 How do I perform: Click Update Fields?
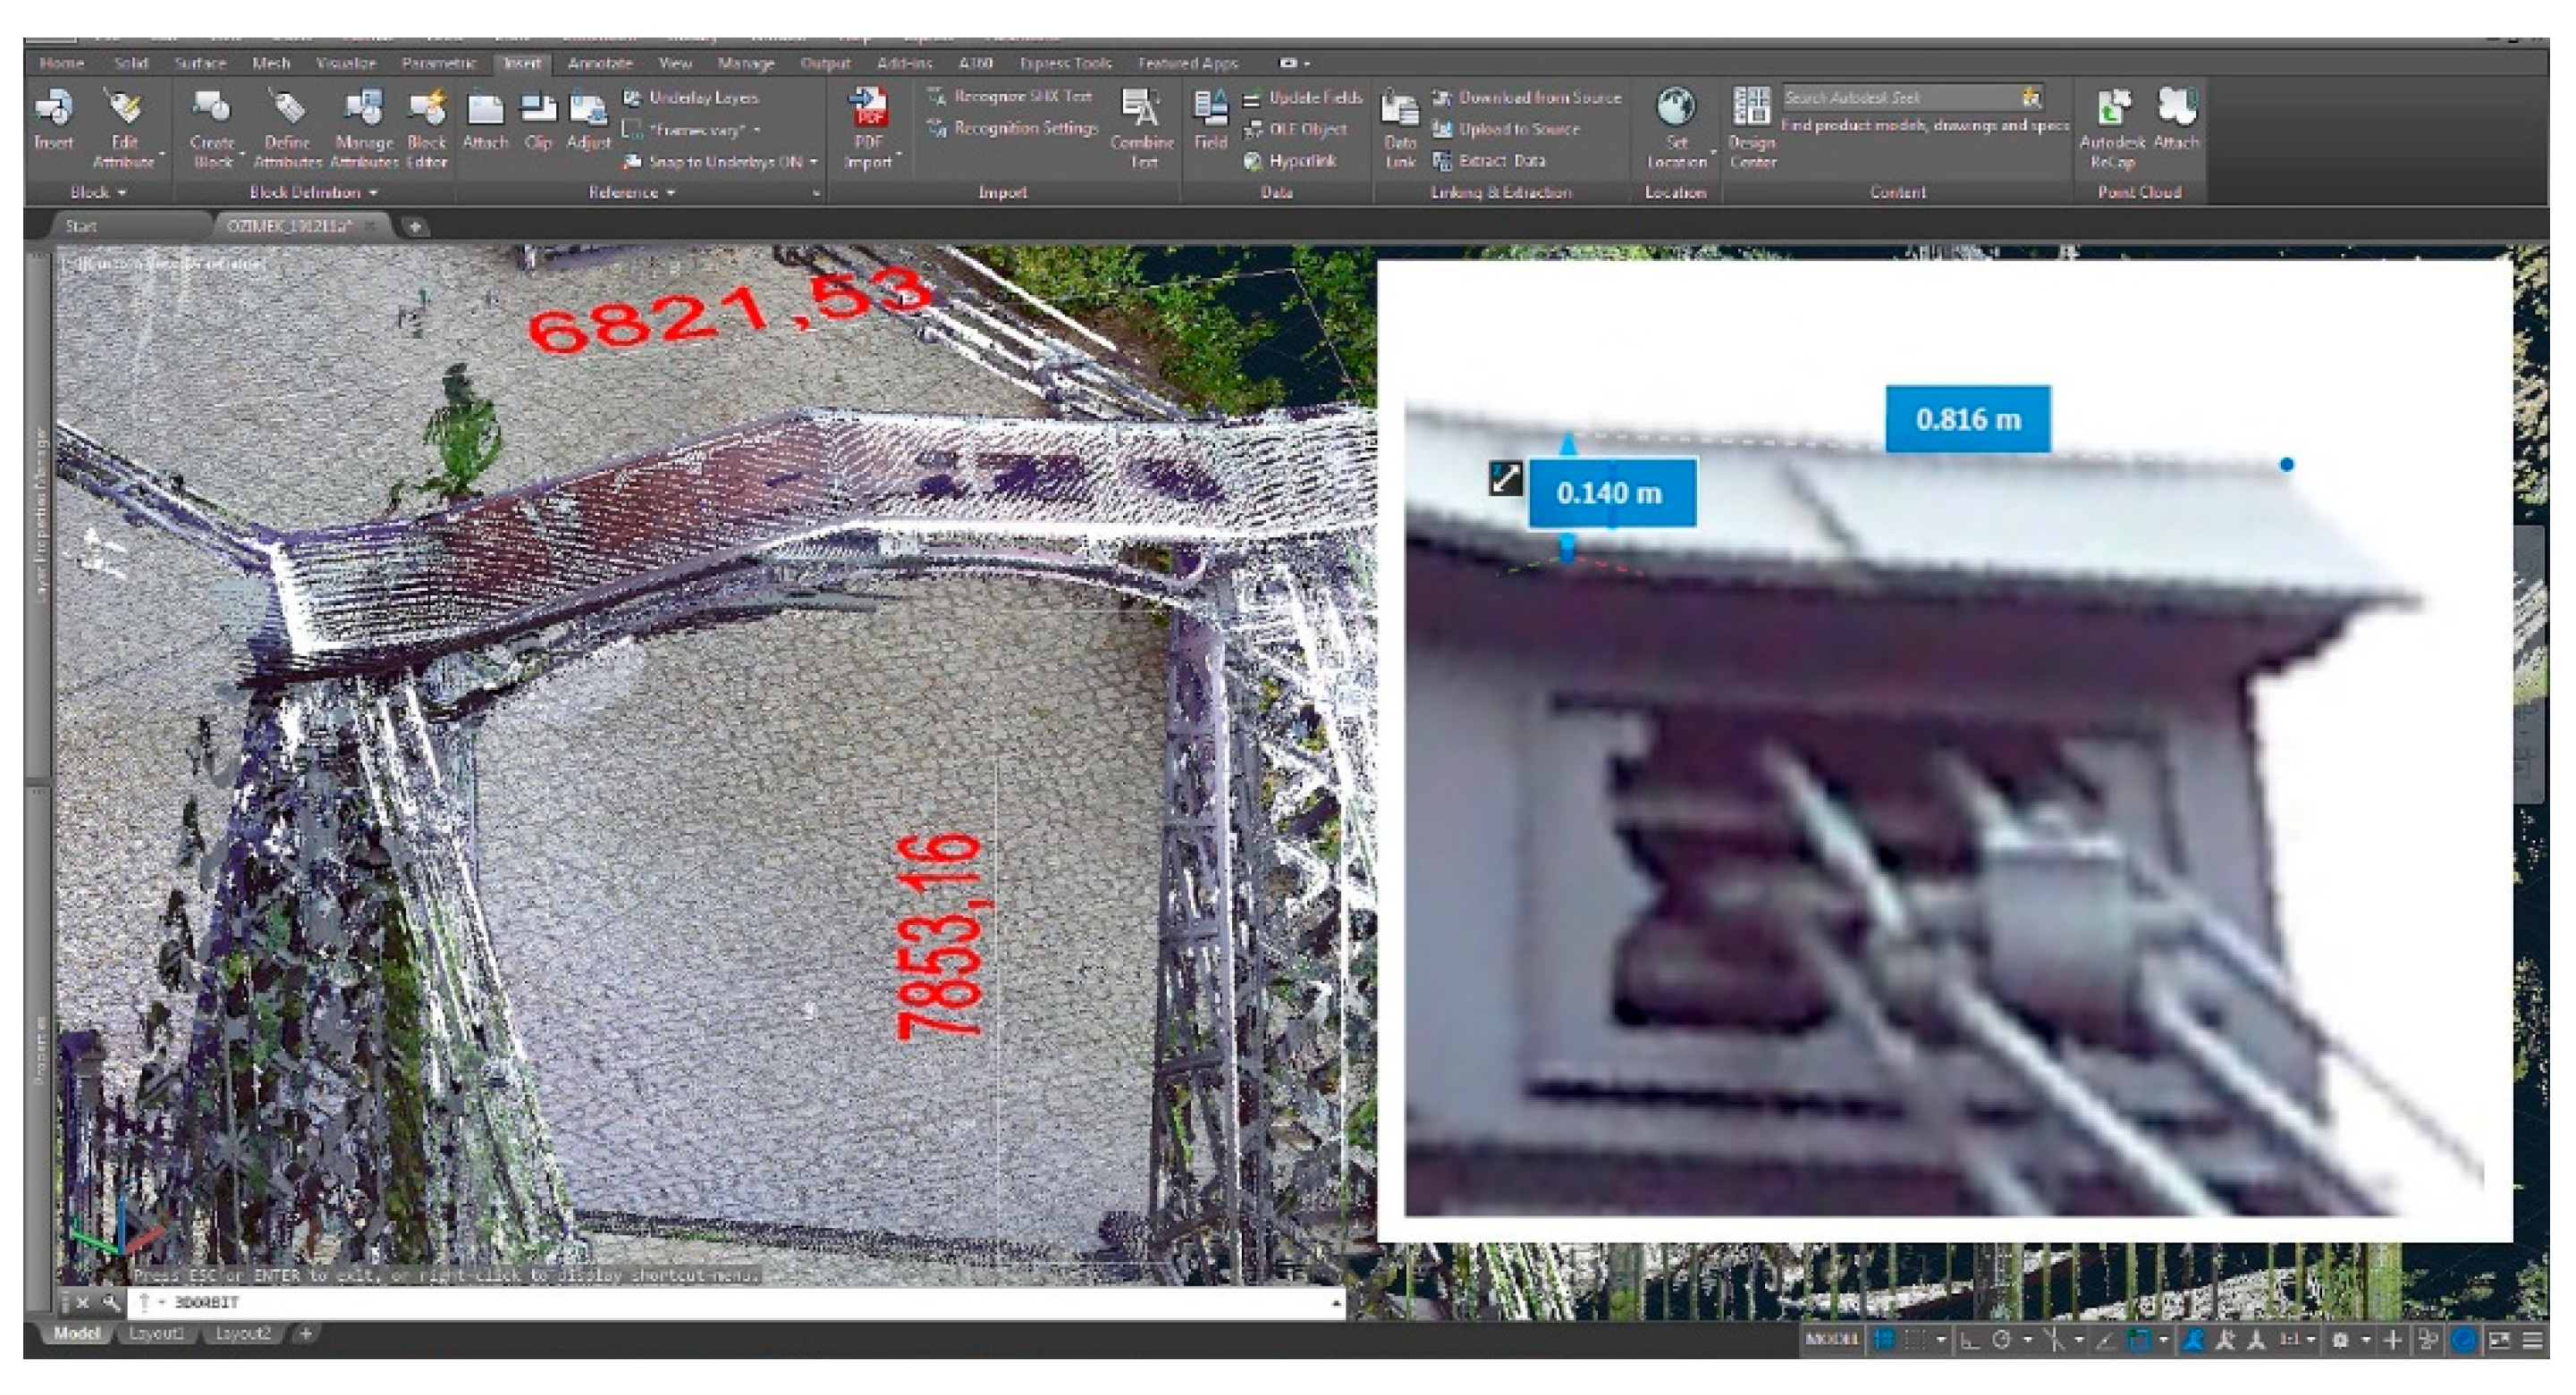pos(1302,98)
